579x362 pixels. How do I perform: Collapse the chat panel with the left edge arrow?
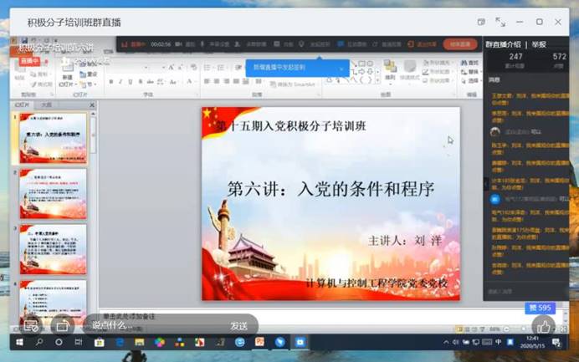486,184
